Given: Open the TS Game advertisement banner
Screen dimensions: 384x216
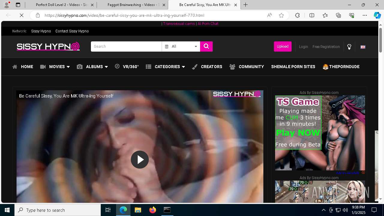Looking at the screenshot, I should coord(320,133).
